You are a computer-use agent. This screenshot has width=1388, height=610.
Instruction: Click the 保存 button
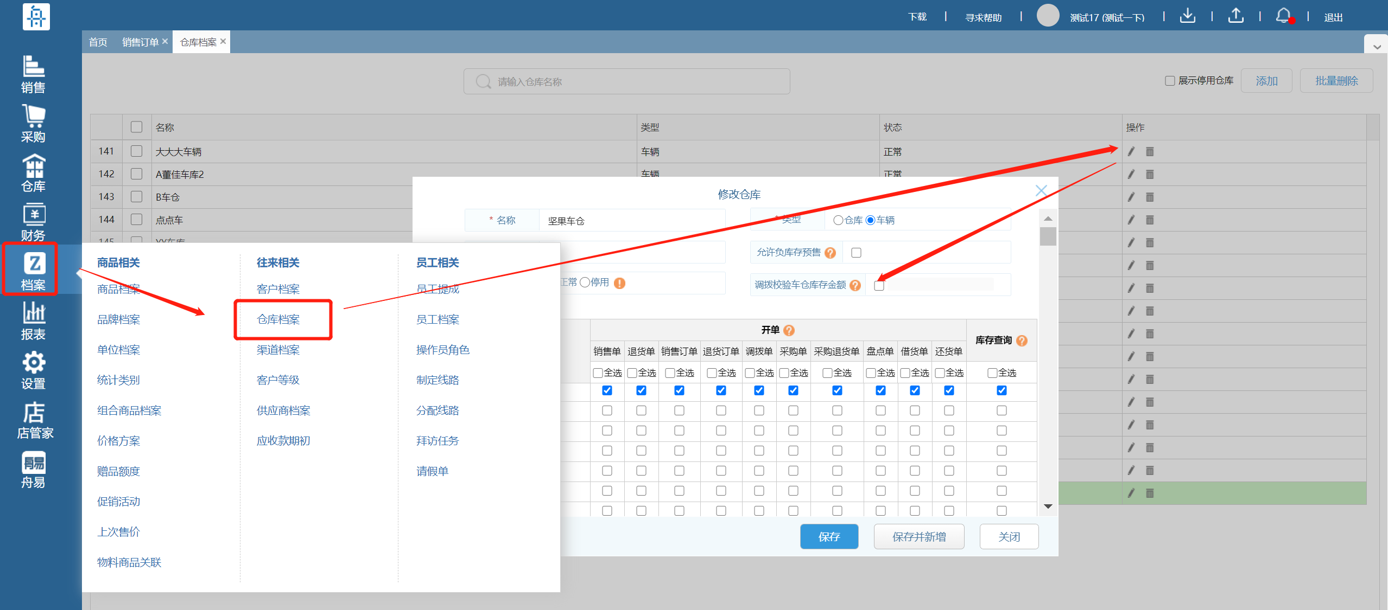(829, 536)
